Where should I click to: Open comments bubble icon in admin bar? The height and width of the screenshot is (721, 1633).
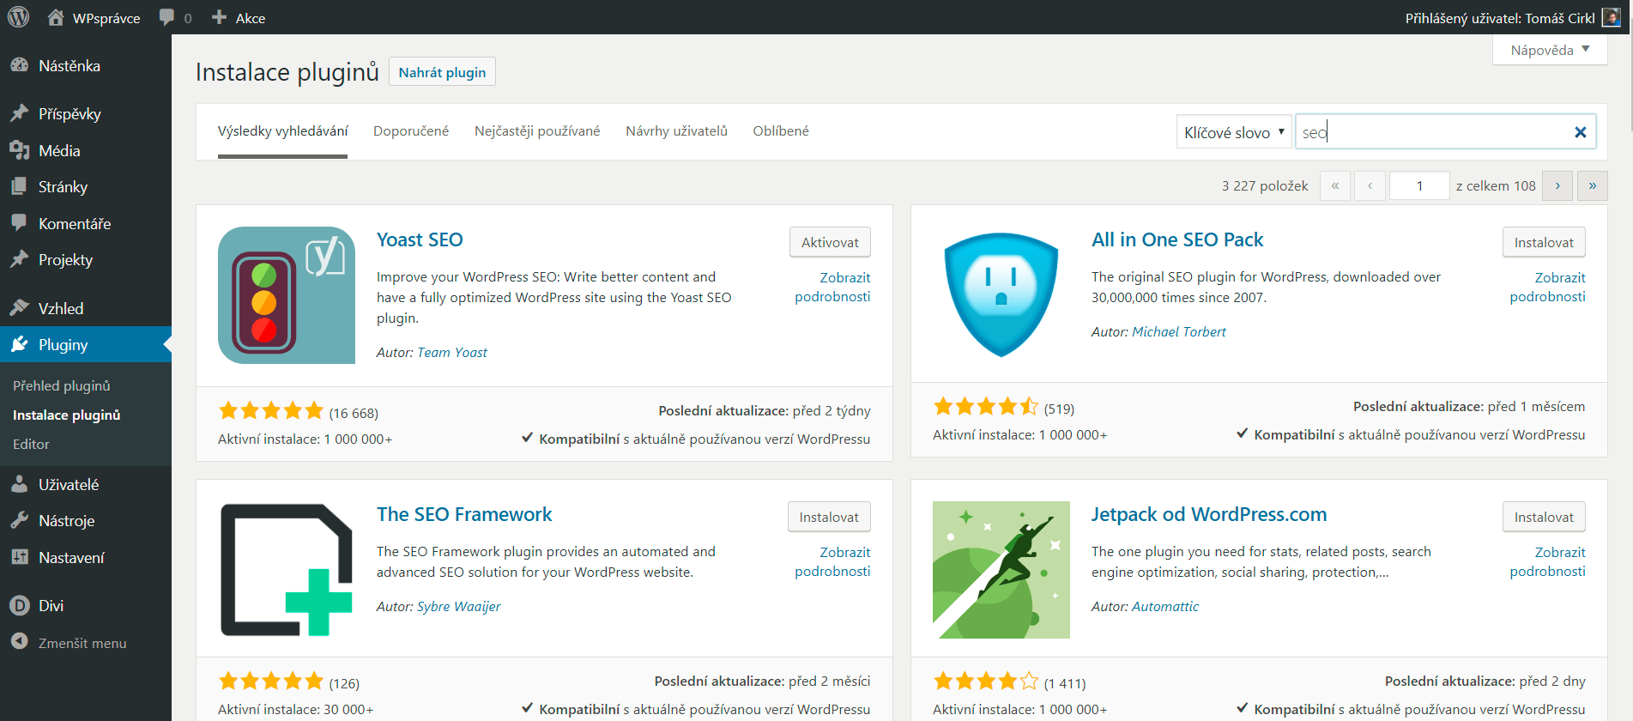pyautogui.click(x=167, y=18)
